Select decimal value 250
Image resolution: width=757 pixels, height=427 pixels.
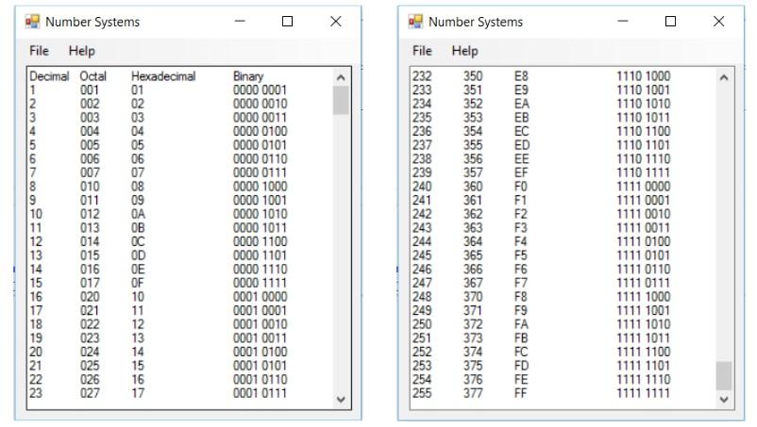422,324
